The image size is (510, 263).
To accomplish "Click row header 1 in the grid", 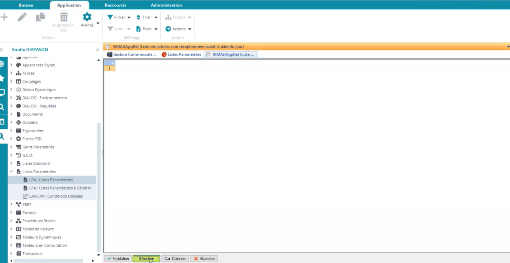I will pyautogui.click(x=109, y=68).
